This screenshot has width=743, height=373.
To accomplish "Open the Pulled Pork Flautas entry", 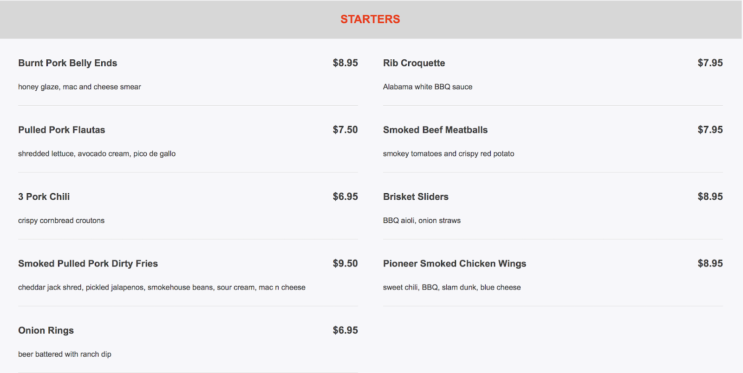I will click(61, 130).
